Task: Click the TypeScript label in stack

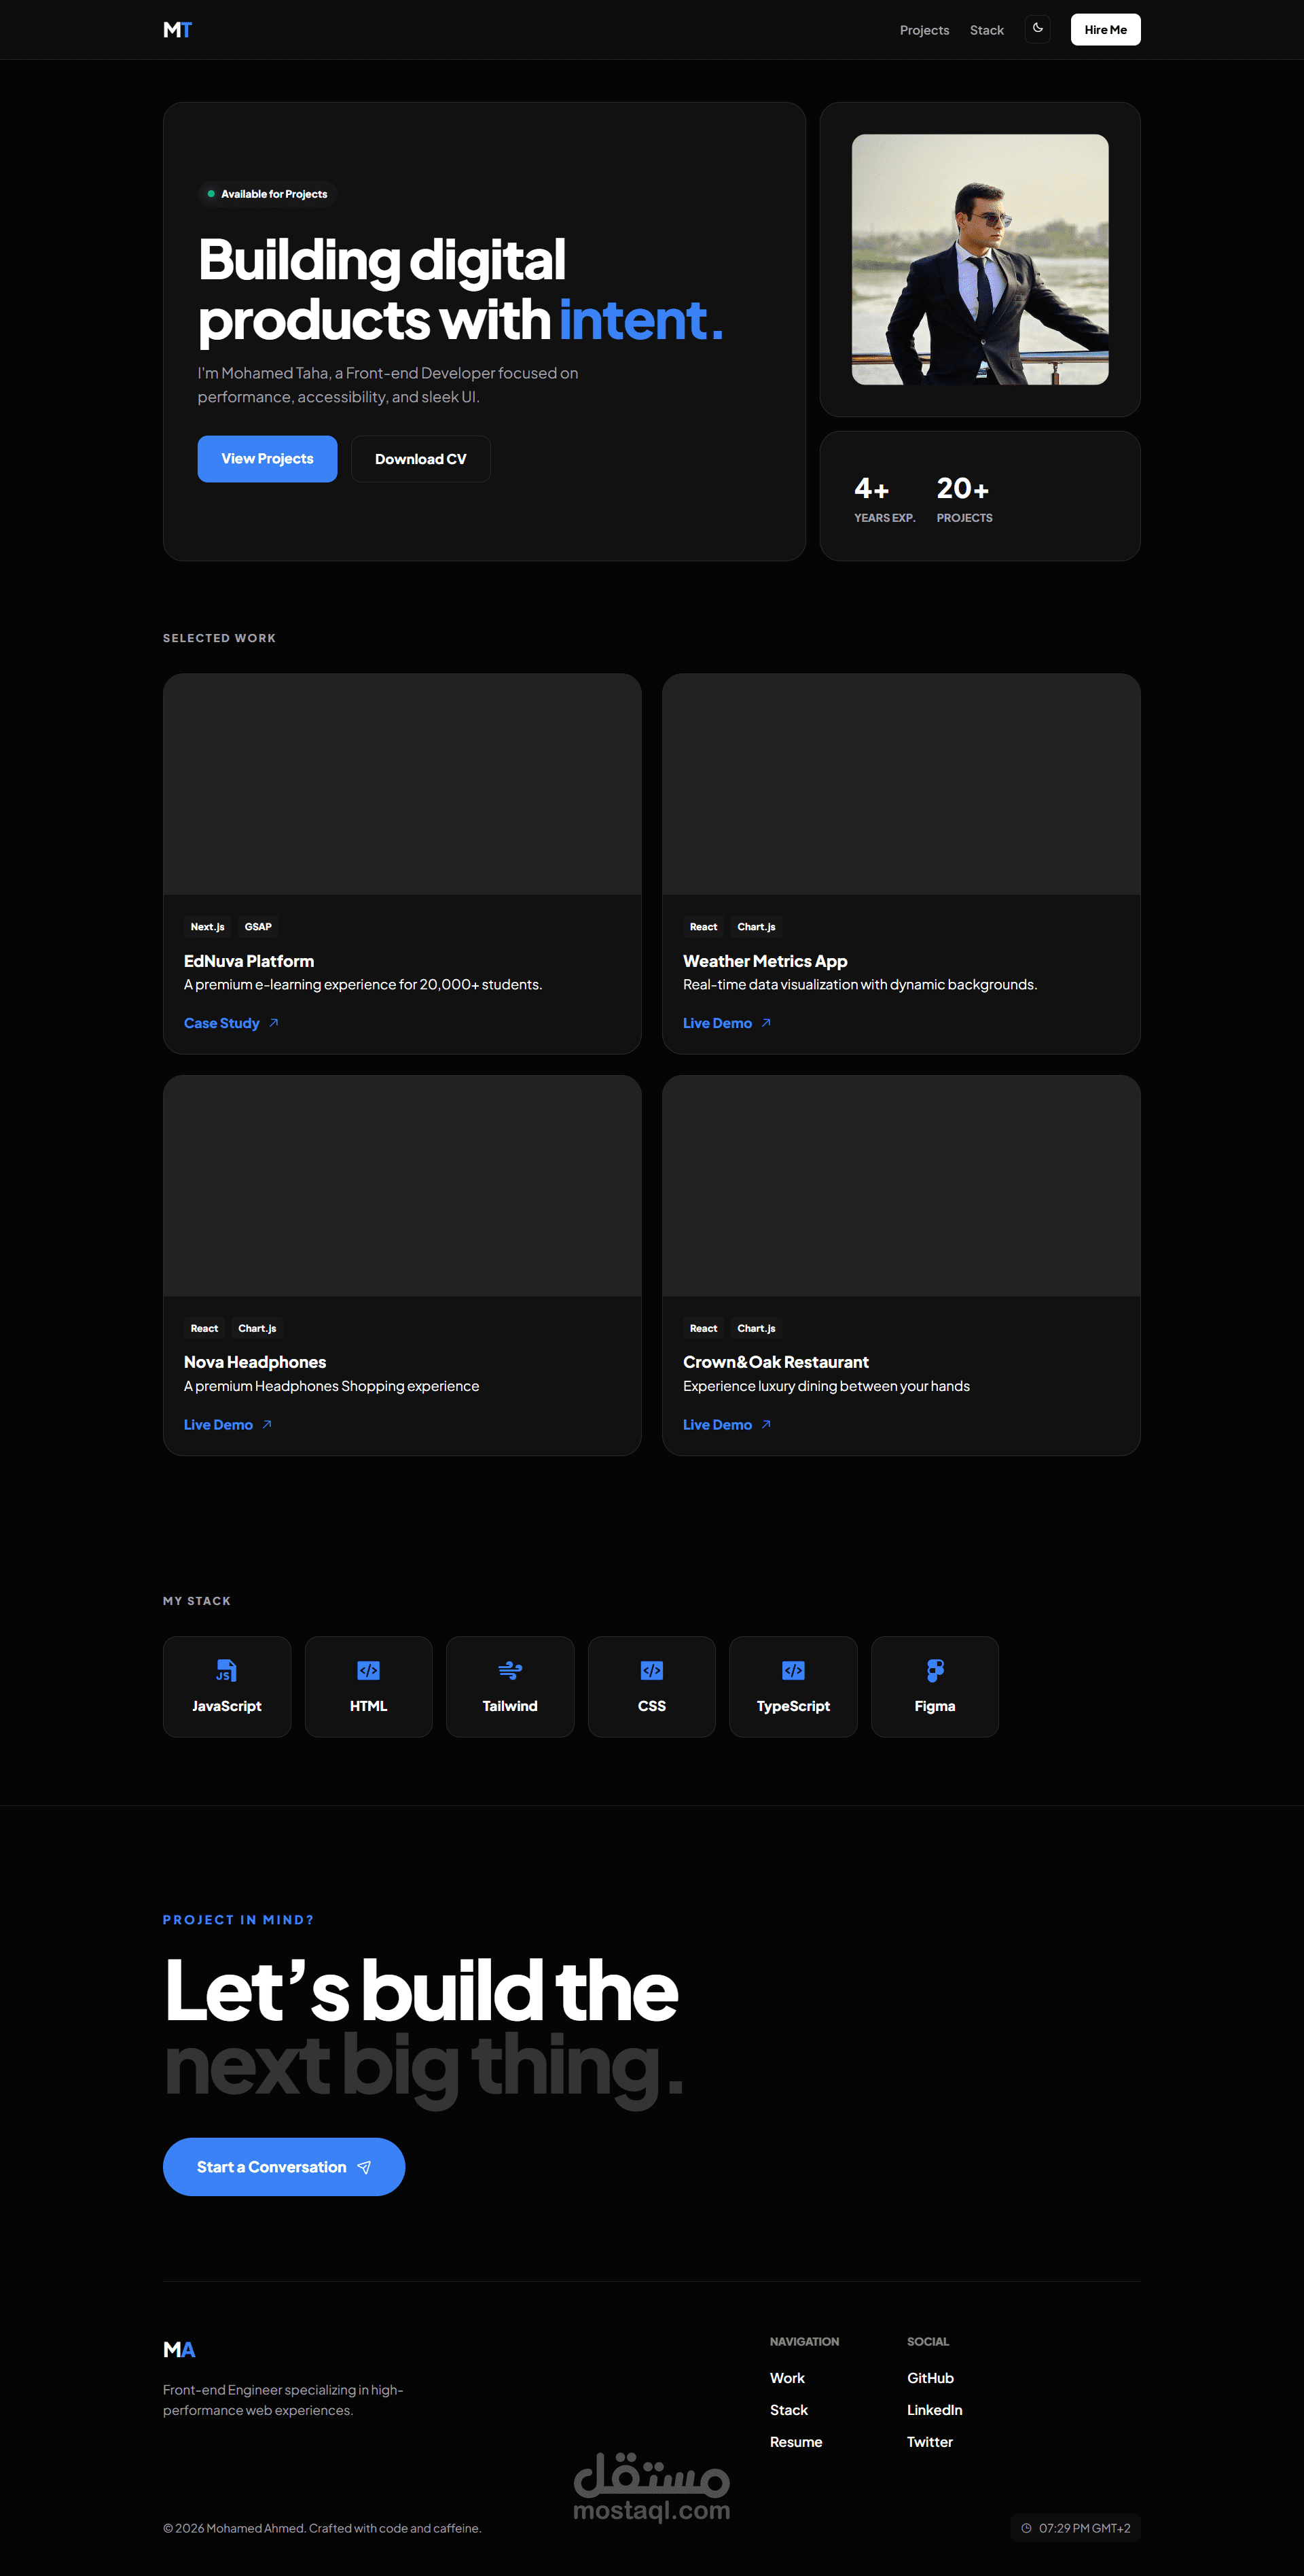Action: pos(793,1706)
